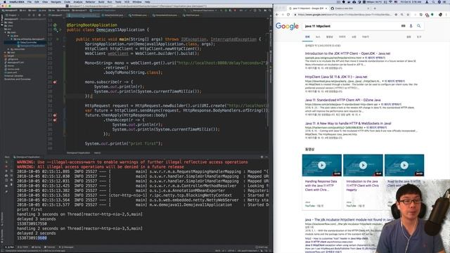450x253 pixels.
Task: Open the Build menu
Action: [x=101, y=1]
